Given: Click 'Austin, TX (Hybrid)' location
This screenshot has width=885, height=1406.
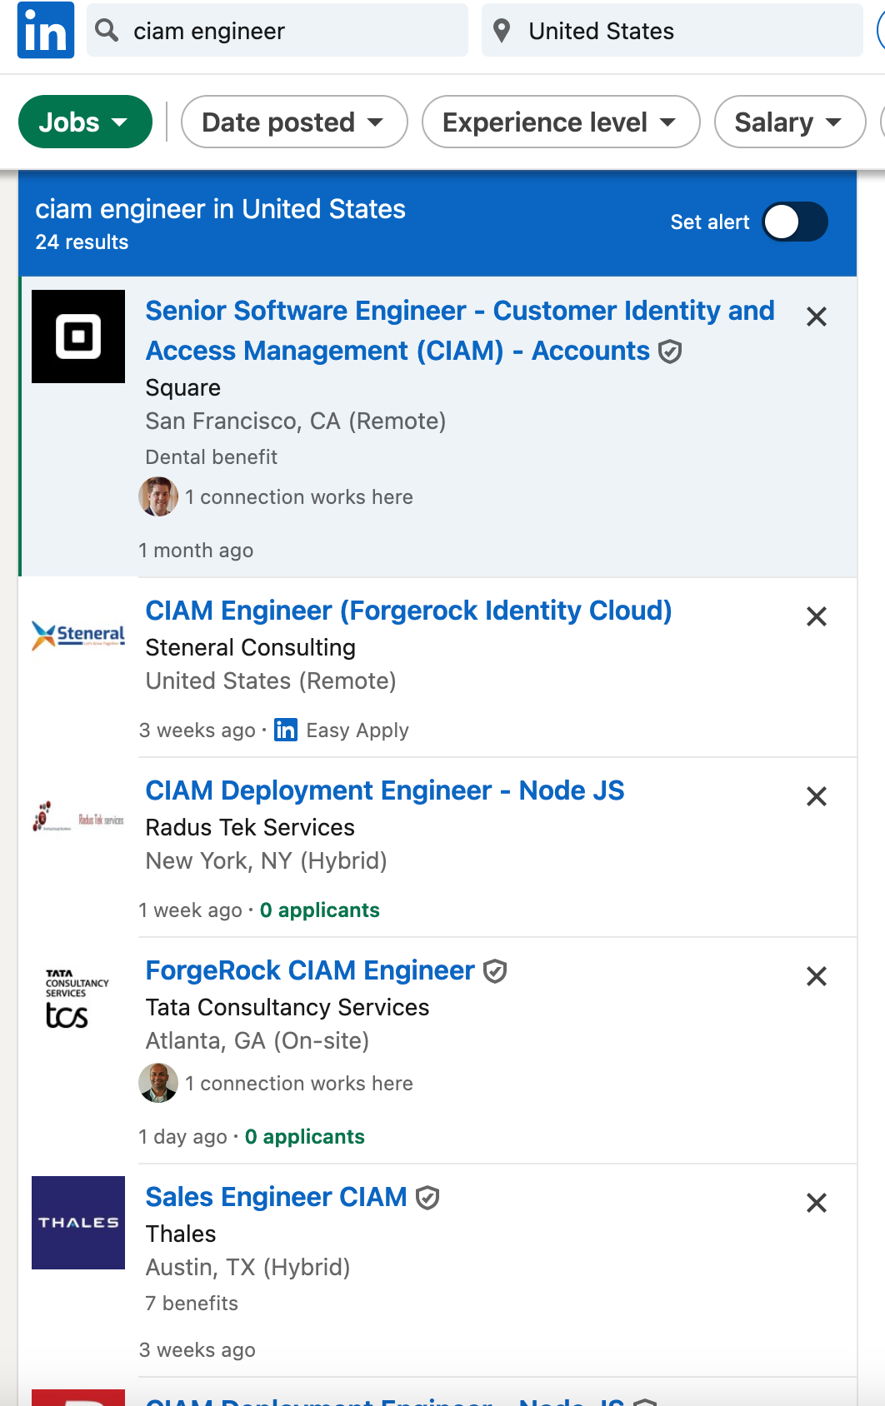Looking at the screenshot, I should 248,1268.
